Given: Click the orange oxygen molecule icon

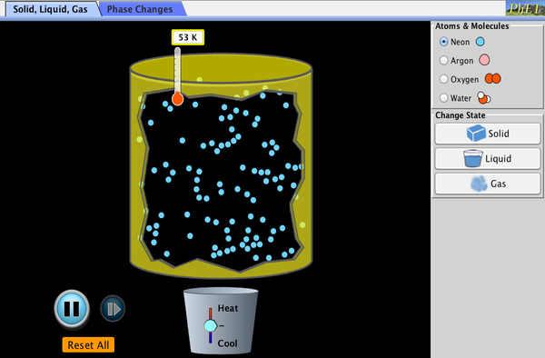Looking at the screenshot, I should point(493,78).
